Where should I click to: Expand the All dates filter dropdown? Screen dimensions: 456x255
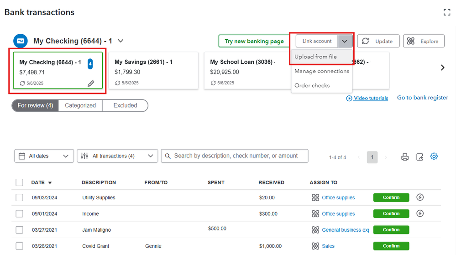[44, 156]
